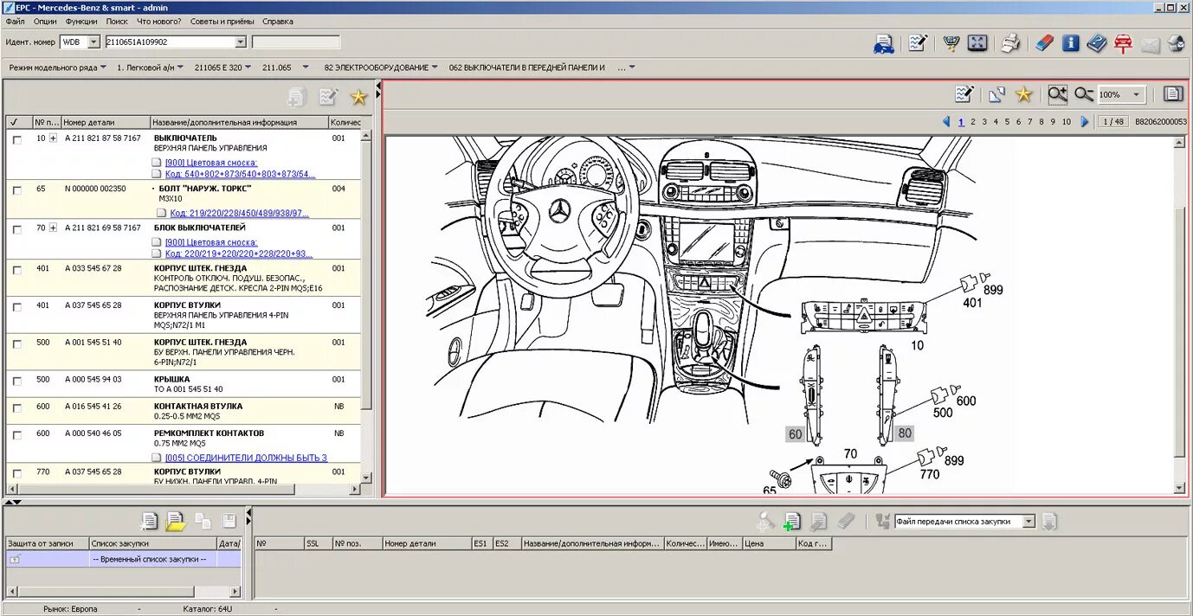The height and width of the screenshot is (616, 1193).
Task: Click the printer icon in top toolbar
Action: click(1010, 43)
